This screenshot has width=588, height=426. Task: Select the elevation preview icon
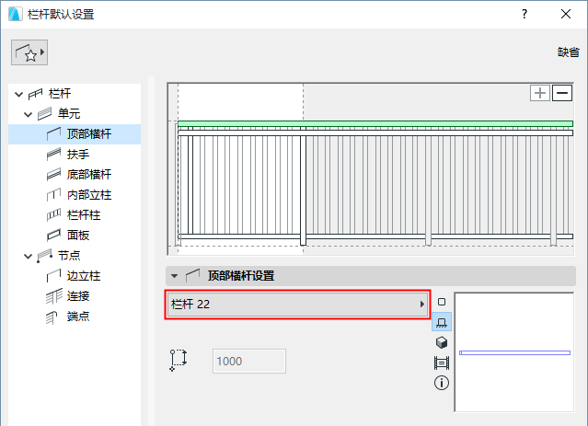tap(442, 322)
